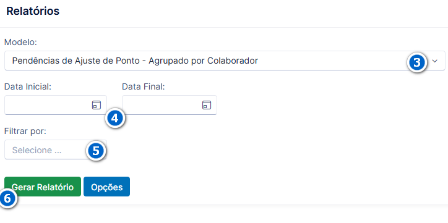Open the Filtrar por Selecione dropdown
Image resolution: width=448 pixels, height=223 pixels.
pos(56,149)
